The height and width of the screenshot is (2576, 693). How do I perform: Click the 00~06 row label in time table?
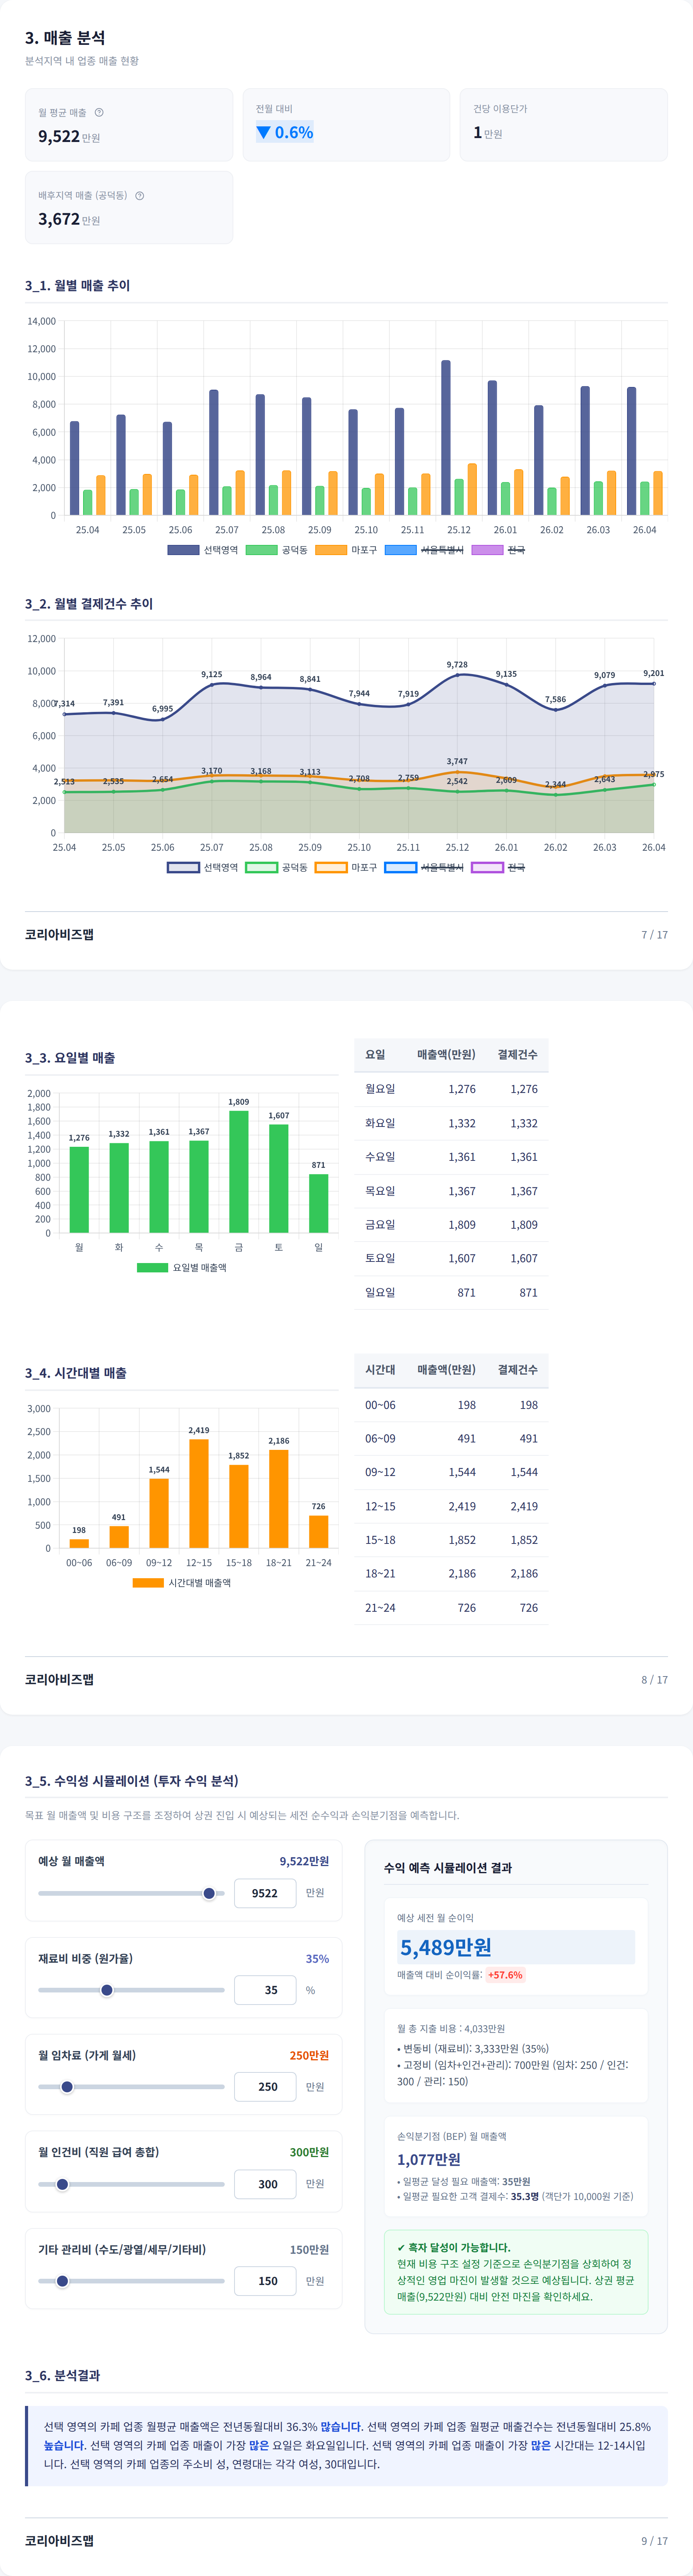[x=380, y=1405]
